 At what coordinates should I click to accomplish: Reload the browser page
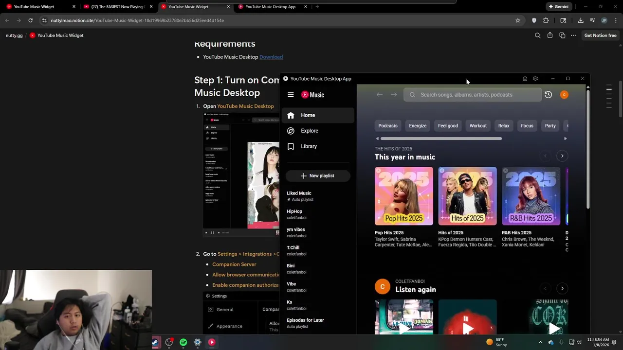pos(30,20)
